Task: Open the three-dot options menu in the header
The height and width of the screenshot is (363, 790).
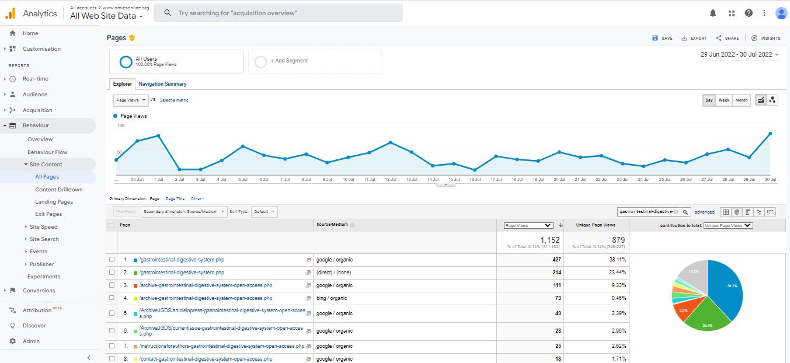Action: click(x=764, y=13)
